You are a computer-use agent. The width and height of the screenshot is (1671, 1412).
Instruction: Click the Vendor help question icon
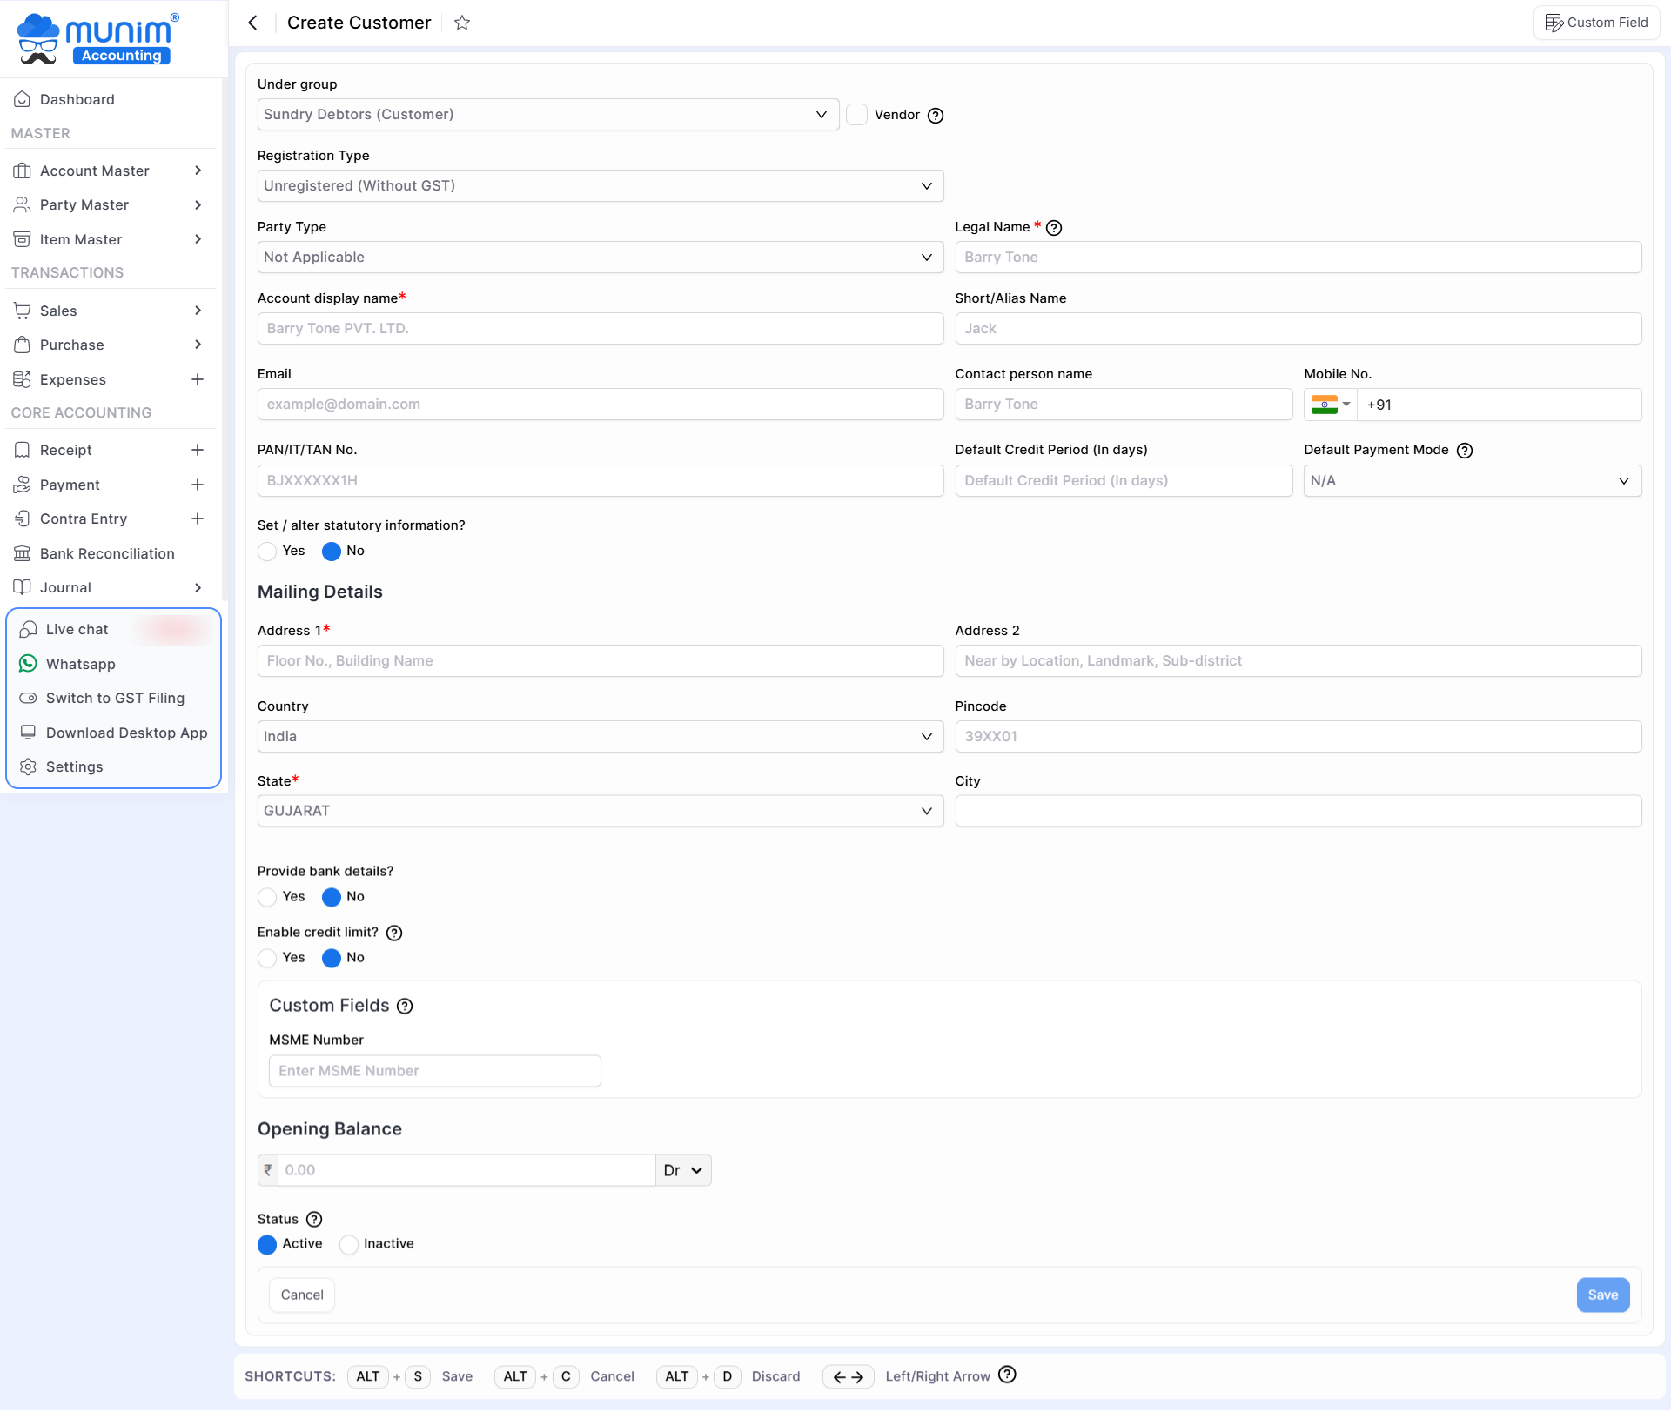click(936, 116)
